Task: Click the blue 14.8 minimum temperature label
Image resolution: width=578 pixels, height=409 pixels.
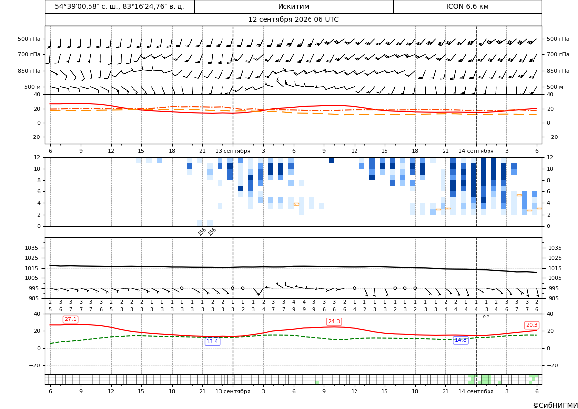Action: pos(460,340)
